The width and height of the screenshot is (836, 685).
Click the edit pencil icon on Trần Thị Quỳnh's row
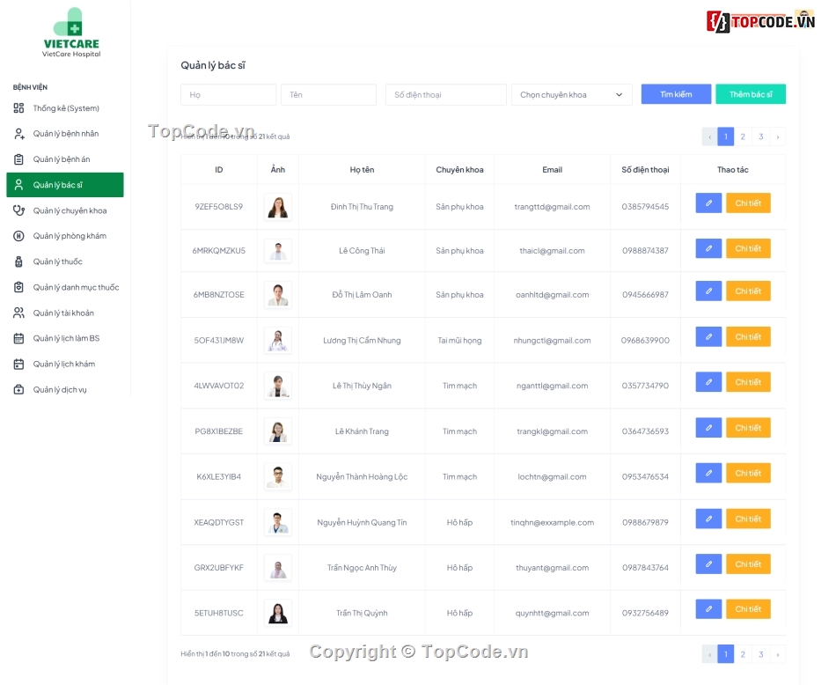[708, 608]
